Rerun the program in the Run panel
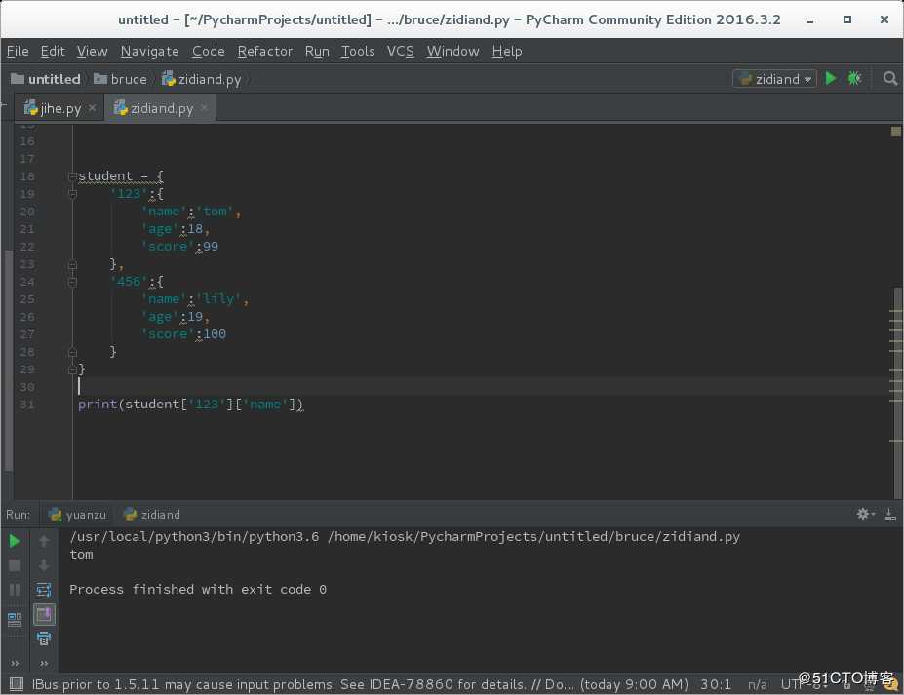This screenshot has height=695, width=904. (15, 541)
